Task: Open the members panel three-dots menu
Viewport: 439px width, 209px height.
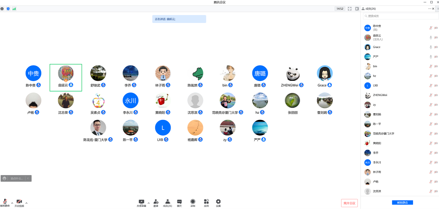Action: pyautogui.click(x=430, y=9)
